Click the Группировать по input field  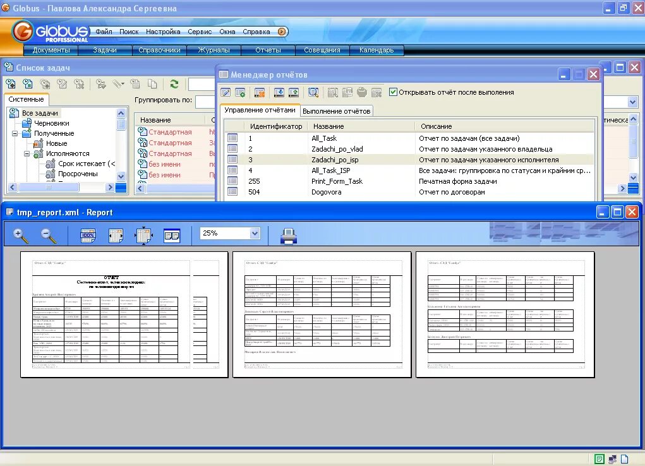pyautogui.click(x=205, y=102)
